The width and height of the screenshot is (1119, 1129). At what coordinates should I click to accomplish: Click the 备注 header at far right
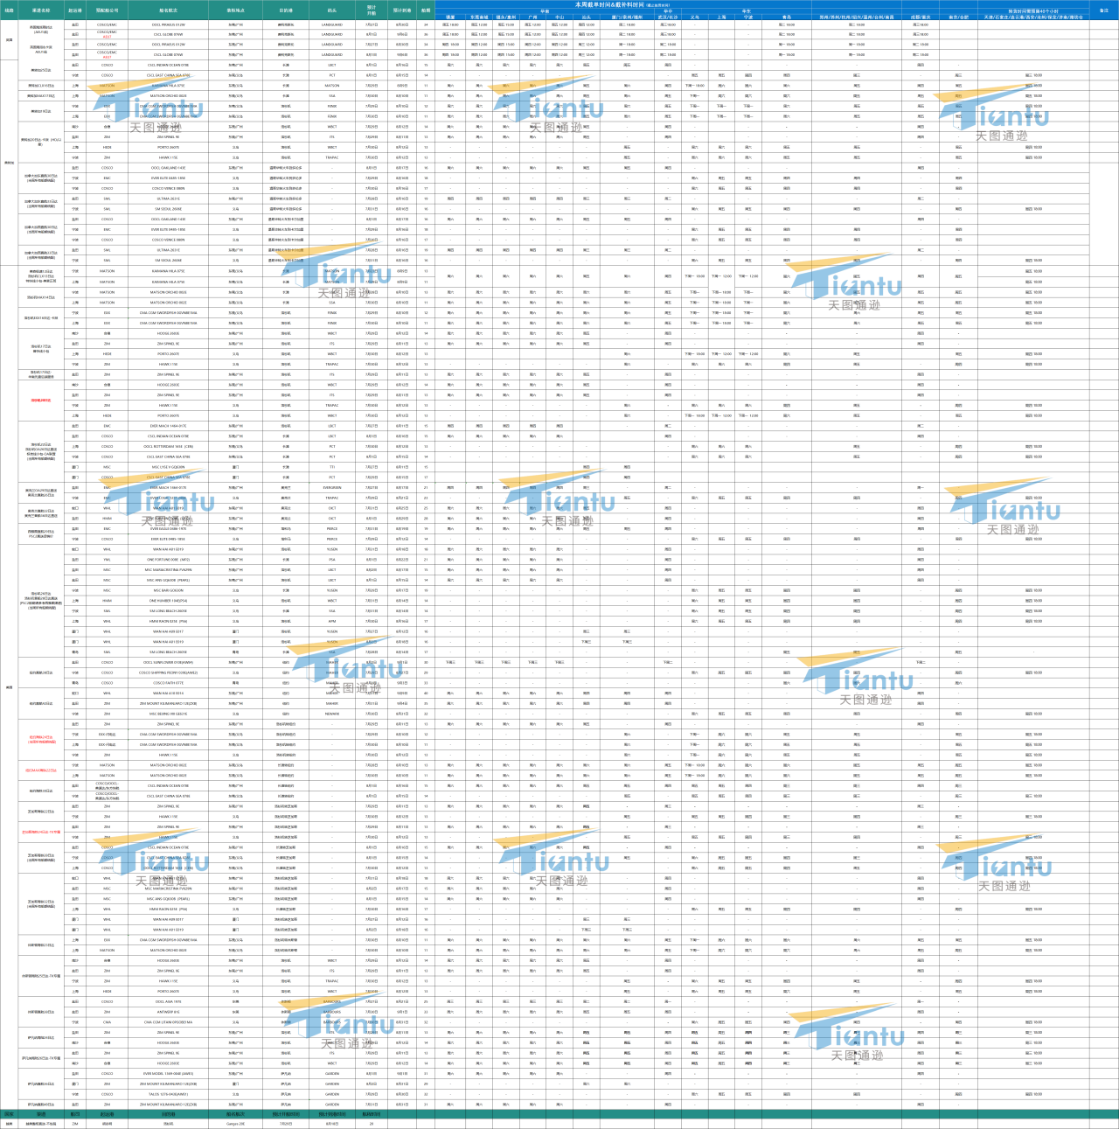point(1104,10)
